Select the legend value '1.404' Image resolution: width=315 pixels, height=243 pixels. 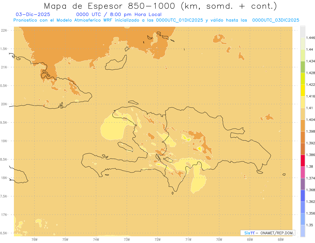tap(311, 120)
